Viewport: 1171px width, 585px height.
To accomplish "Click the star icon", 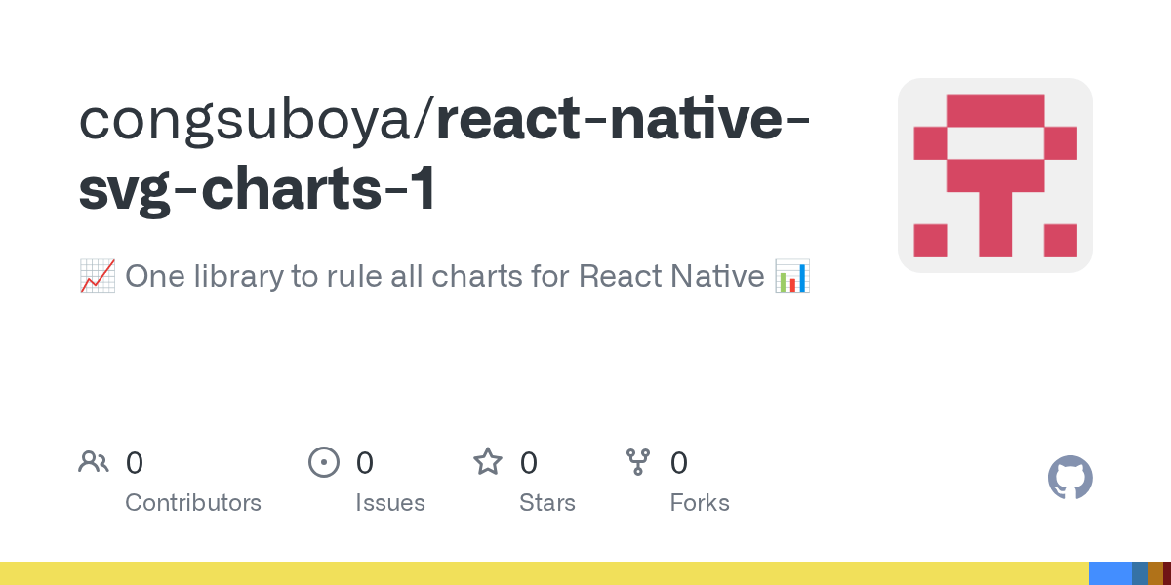I will coord(488,461).
